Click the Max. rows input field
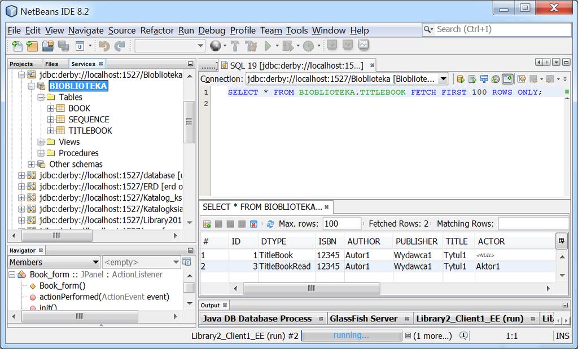578x349 pixels. point(341,224)
